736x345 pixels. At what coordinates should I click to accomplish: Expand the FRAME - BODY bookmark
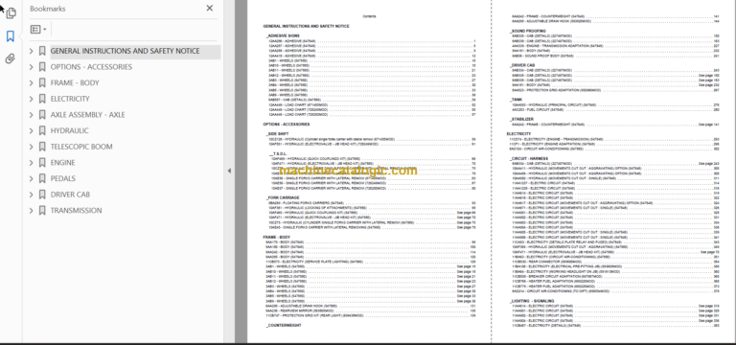point(32,83)
